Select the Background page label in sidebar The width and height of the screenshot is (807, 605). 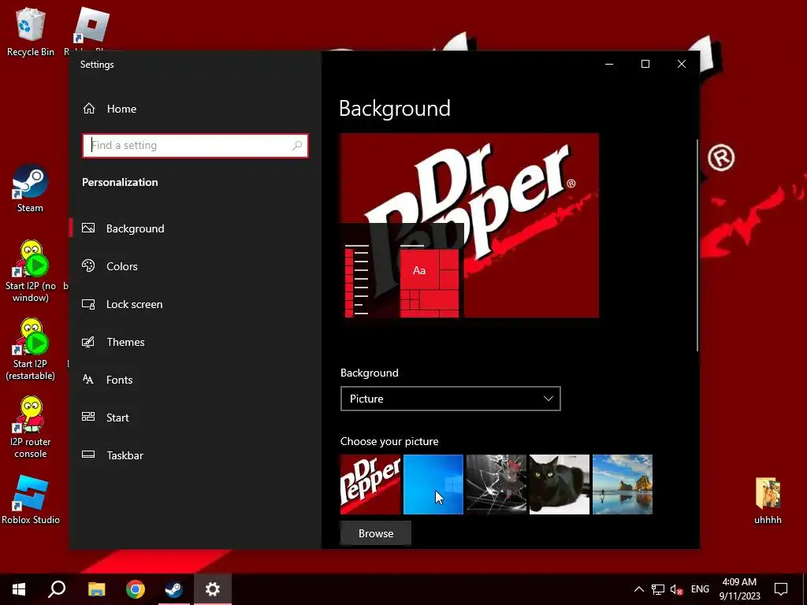tap(136, 228)
